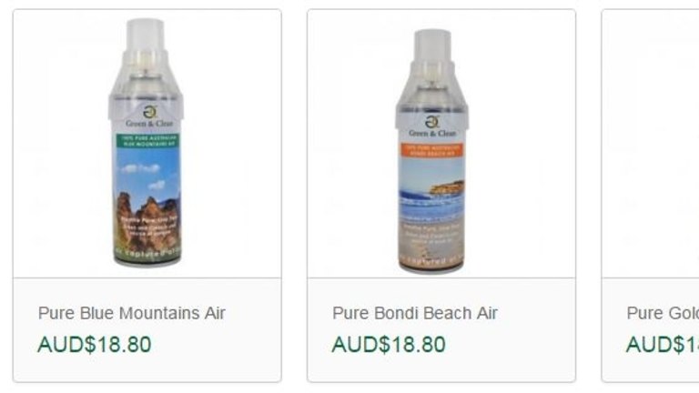This screenshot has height=393, width=699.
Task: Select the Bondi Beach AUD$18.80 price
Action: [389, 345]
